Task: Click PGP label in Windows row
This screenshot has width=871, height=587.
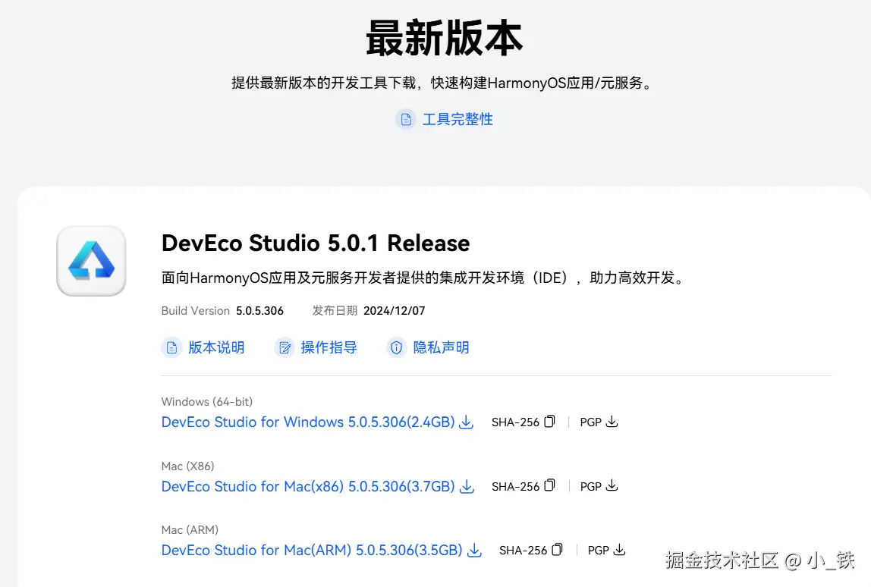Action: click(x=590, y=422)
